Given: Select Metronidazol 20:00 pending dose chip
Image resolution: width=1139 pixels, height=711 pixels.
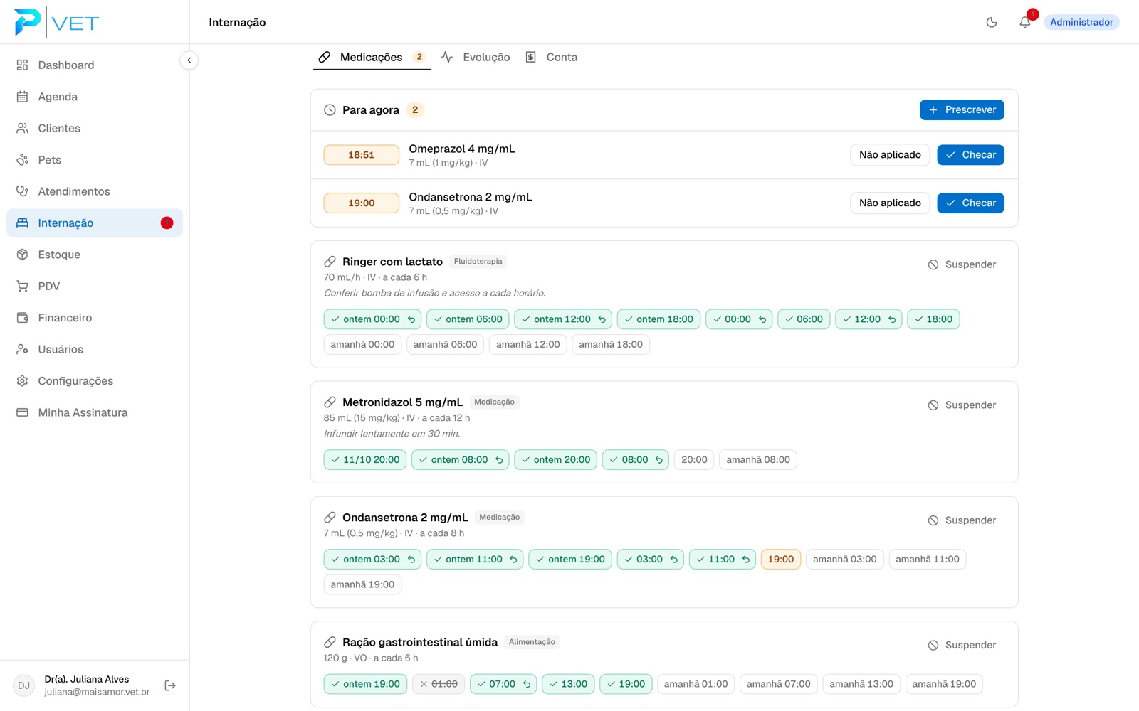Looking at the screenshot, I should pyautogui.click(x=694, y=460).
